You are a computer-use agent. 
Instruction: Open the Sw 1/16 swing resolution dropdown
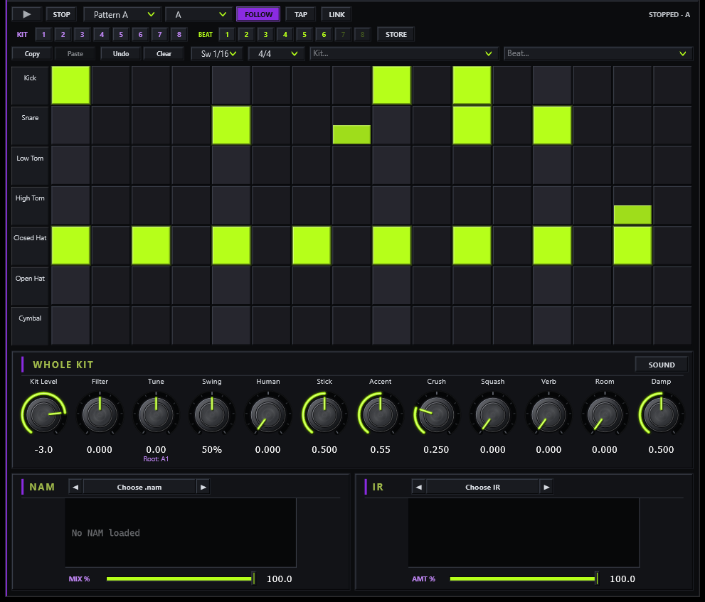[217, 53]
